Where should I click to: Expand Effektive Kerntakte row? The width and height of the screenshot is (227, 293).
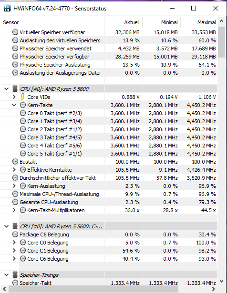(14, 170)
